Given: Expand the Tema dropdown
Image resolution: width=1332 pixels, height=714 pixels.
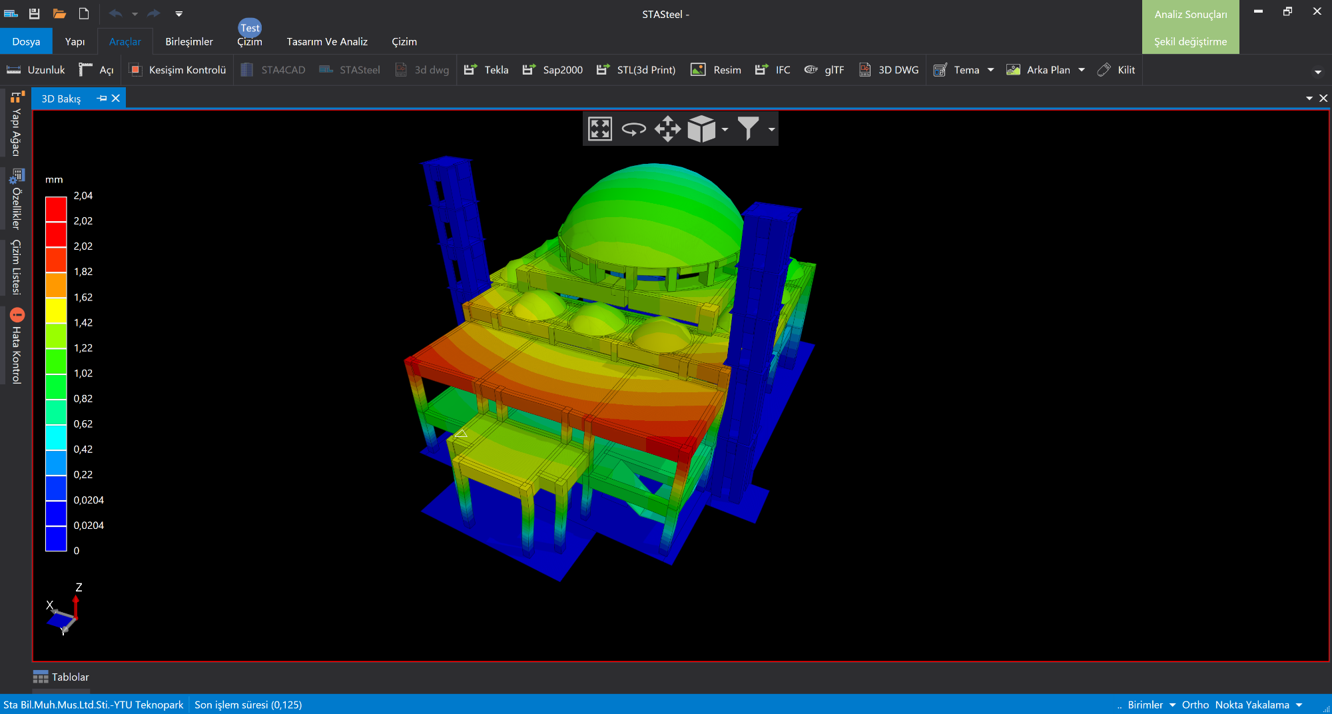Looking at the screenshot, I should [x=990, y=70].
